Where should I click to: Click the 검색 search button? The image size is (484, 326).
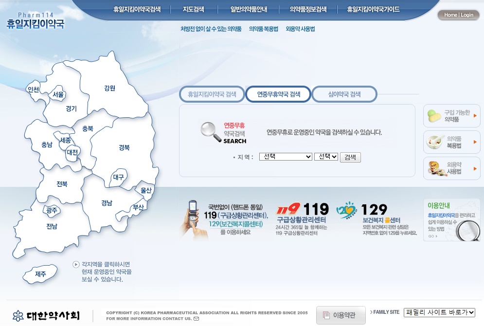(x=350, y=157)
